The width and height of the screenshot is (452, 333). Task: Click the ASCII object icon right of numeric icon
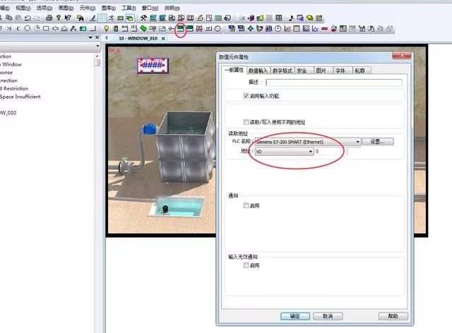click(190, 28)
